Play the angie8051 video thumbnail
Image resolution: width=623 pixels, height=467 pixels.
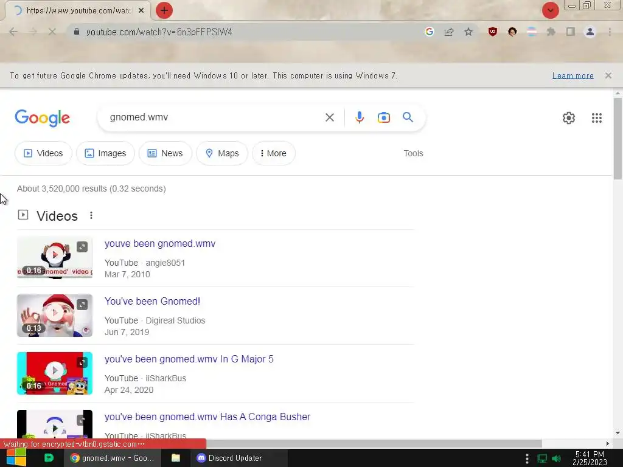coord(55,255)
